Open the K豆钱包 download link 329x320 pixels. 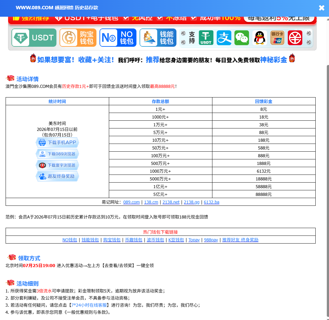[x=176, y=240]
